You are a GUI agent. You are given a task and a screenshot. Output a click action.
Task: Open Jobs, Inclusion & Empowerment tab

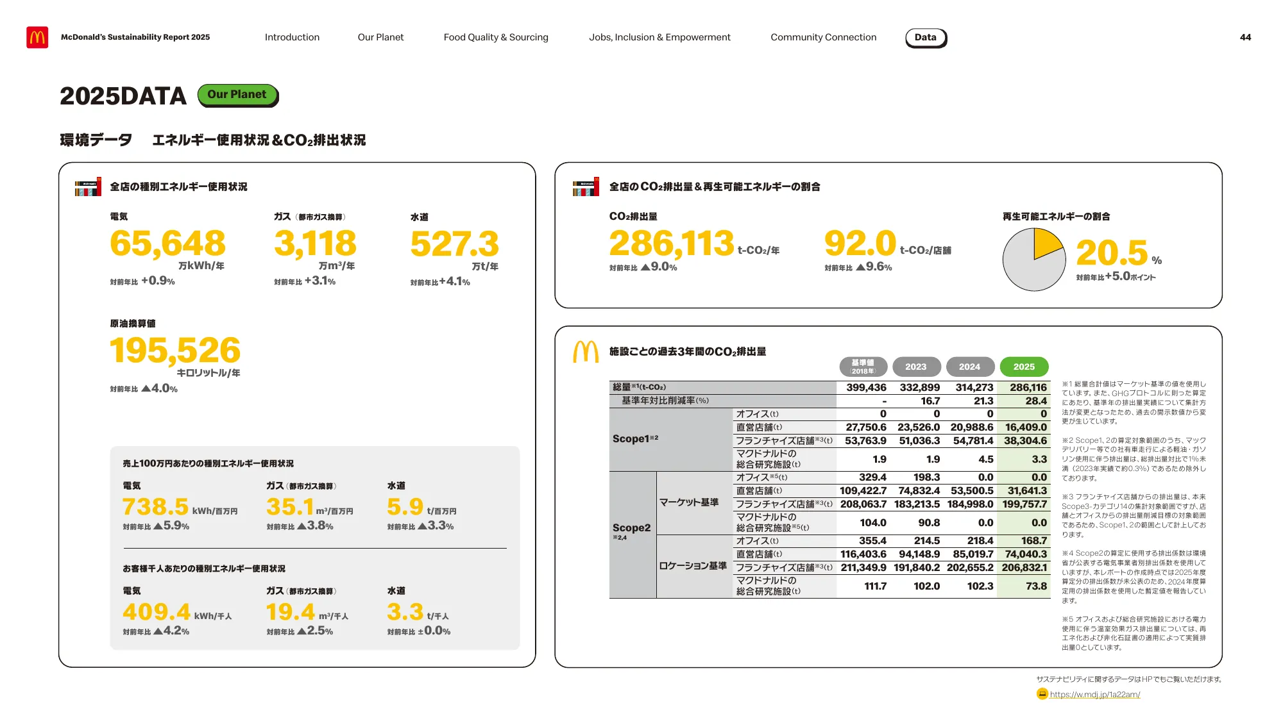tap(659, 37)
